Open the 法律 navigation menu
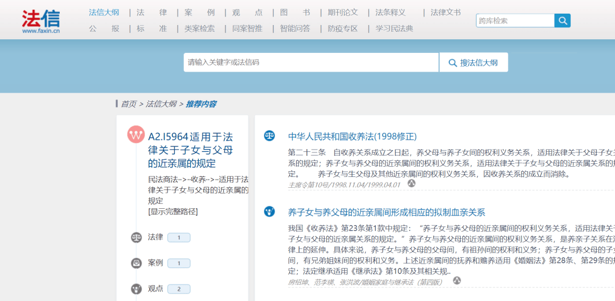615x301 pixels. [152, 13]
